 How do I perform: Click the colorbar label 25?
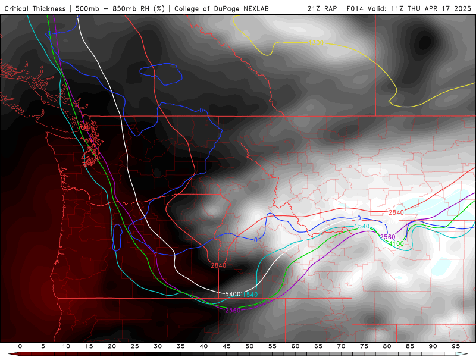[x=135, y=346]
